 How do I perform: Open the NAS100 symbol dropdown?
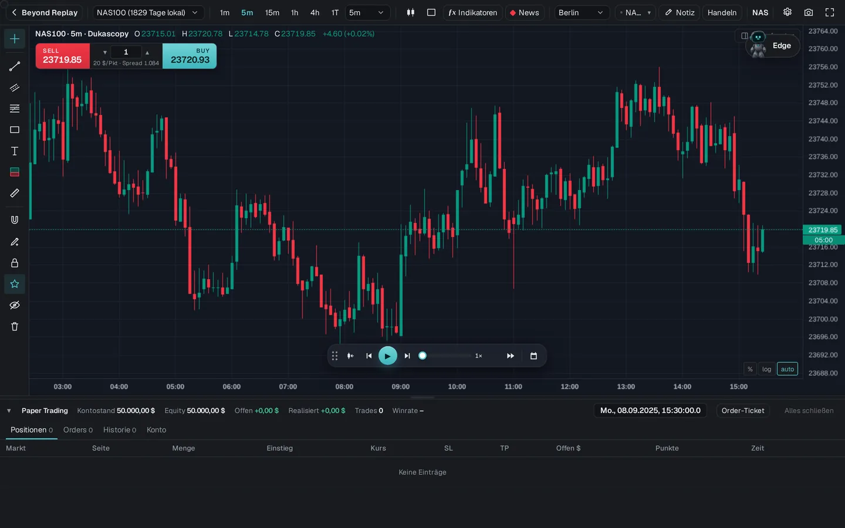pos(148,12)
